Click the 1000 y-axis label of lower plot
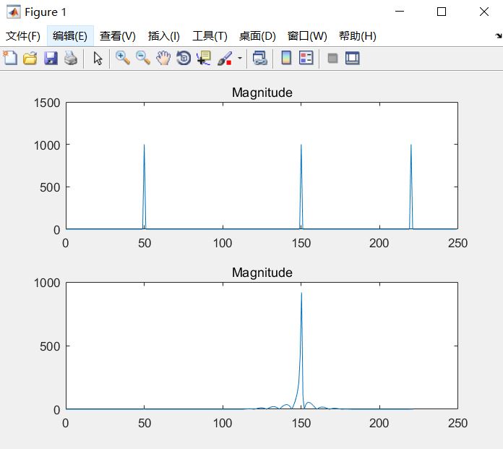The image size is (503, 449). click(47, 283)
